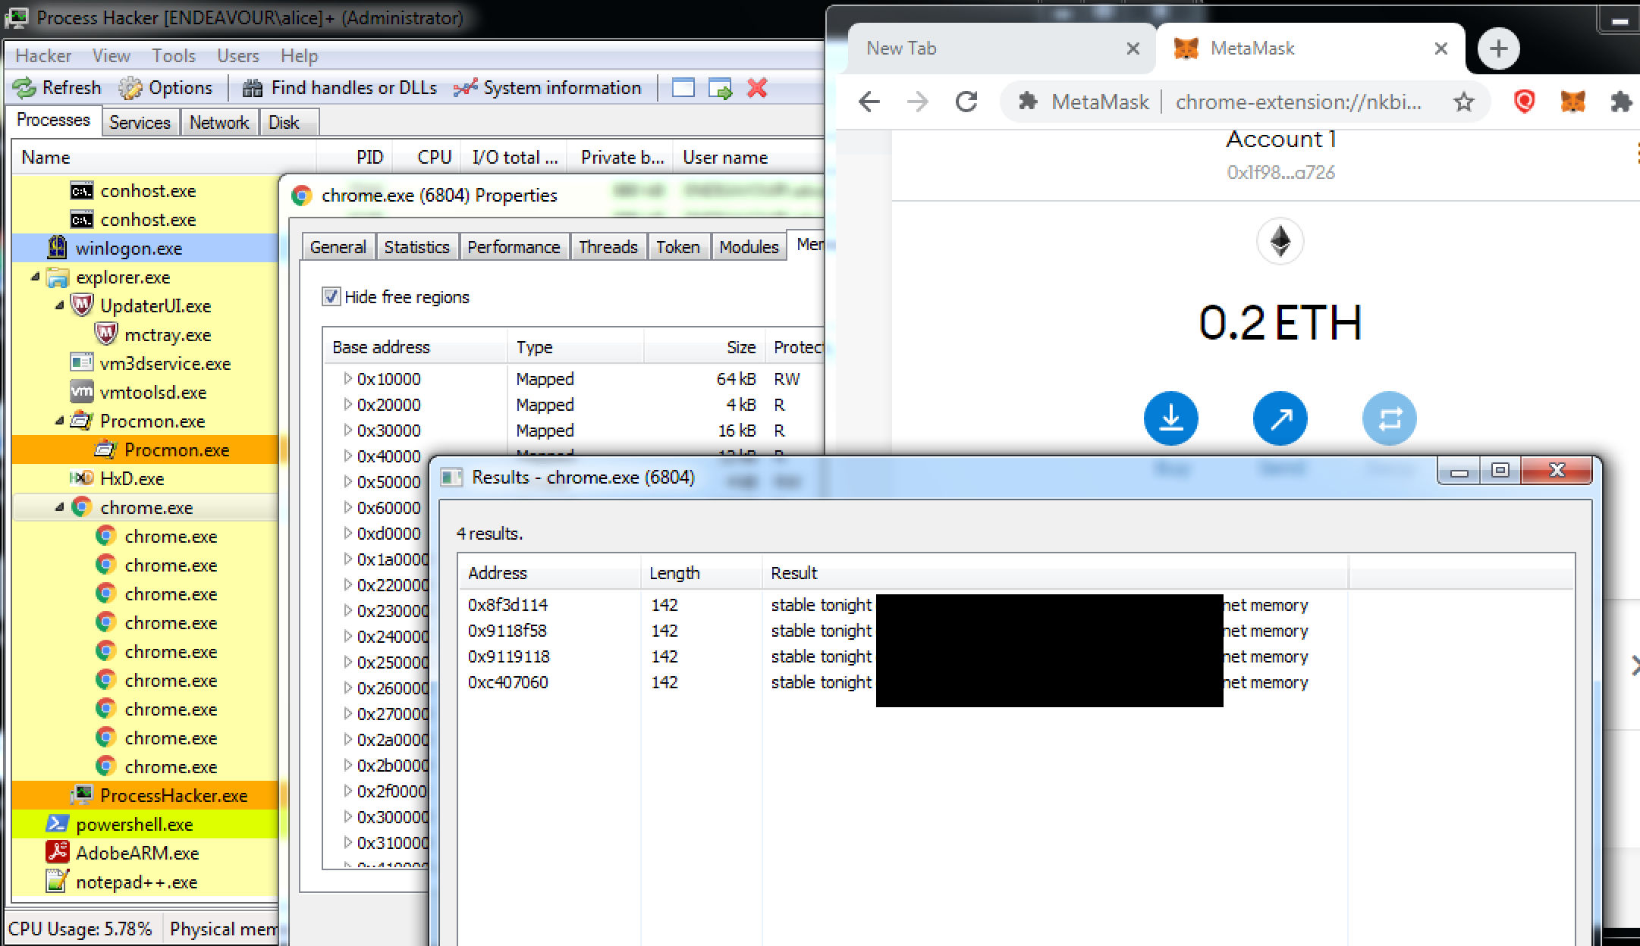Click the browser back navigation button
The image size is (1640, 946).
[x=869, y=102]
